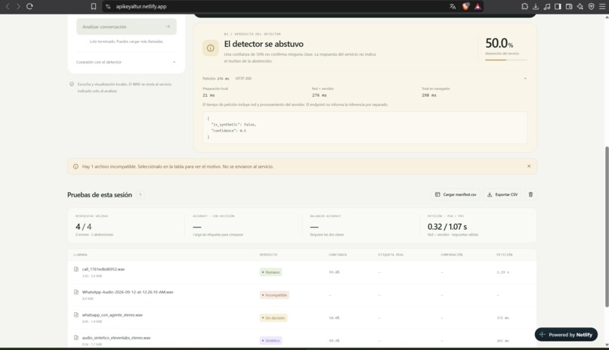The image size is (609, 350).
Task: Select the WhatsApp-Audio-2026-09-12 wav row
Action: pyautogui.click(x=301, y=296)
